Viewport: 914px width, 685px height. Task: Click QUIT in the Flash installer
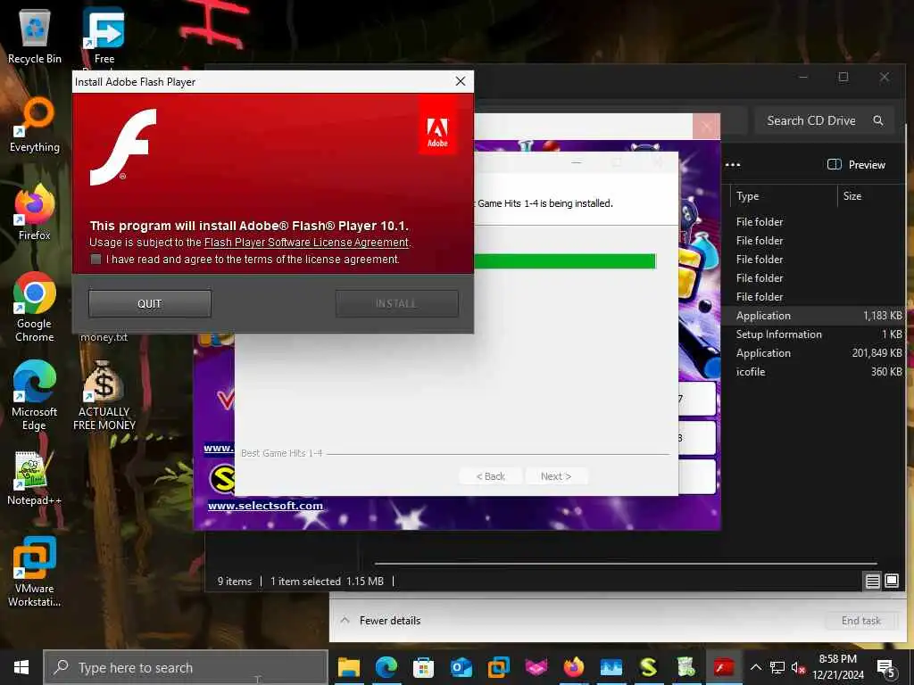pyautogui.click(x=150, y=303)
